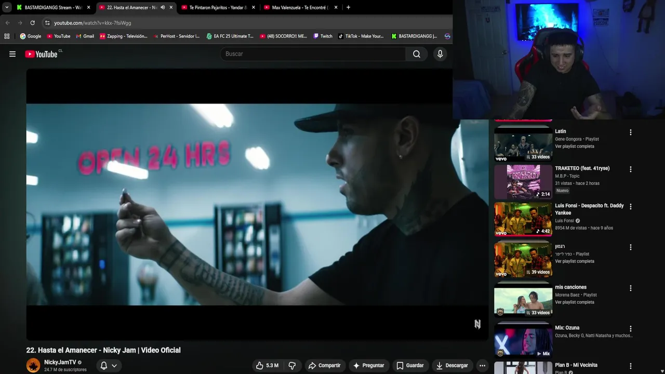Click Ver playlist completa under mis canciones
This screenshot has height=374, width=665.
click(x=575, y=302)
